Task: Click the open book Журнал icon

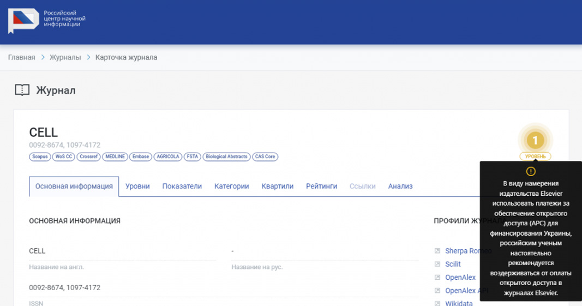Action: pos(22,90)
